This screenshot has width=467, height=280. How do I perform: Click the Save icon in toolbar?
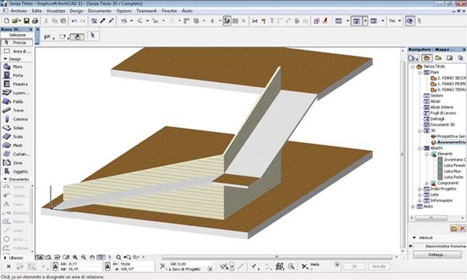(x=26, y=21)
